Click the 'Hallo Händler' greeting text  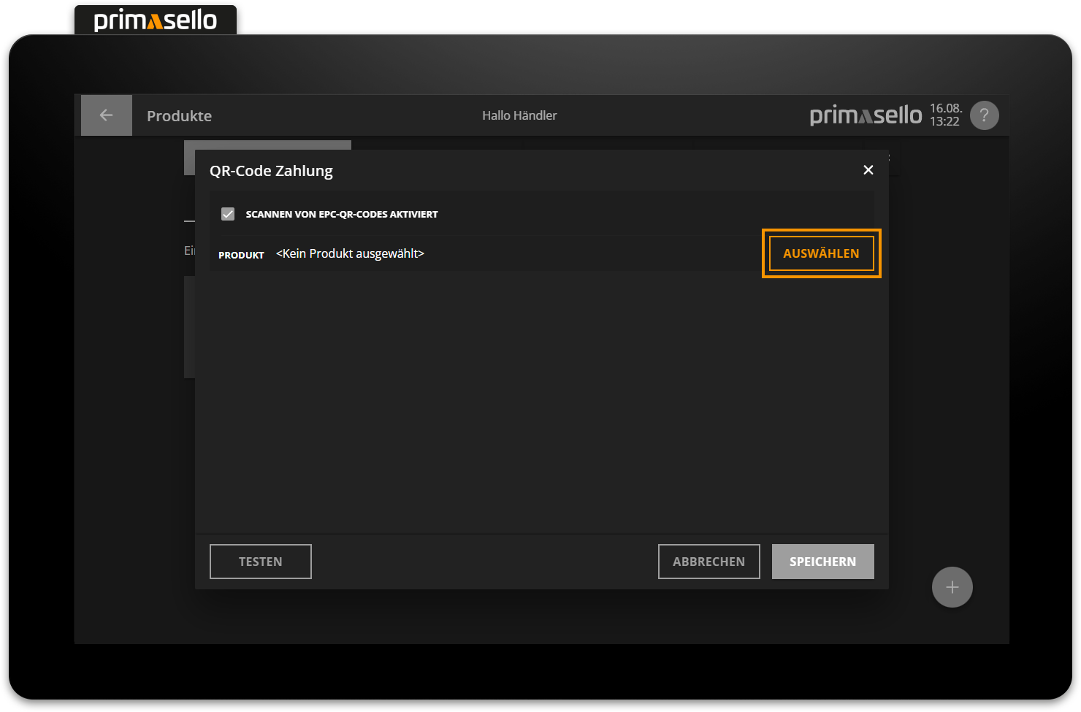[x=519, y=115]
